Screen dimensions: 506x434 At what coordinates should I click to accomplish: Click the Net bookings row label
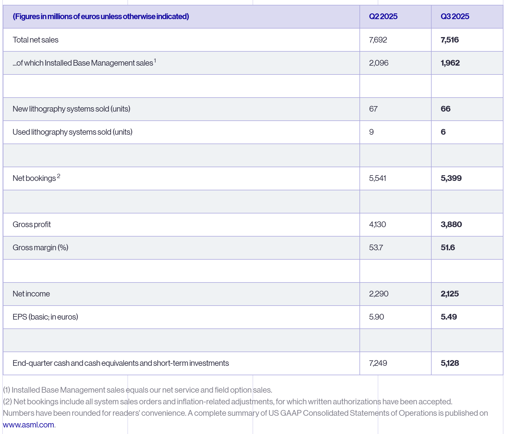[x=34, y=178]
